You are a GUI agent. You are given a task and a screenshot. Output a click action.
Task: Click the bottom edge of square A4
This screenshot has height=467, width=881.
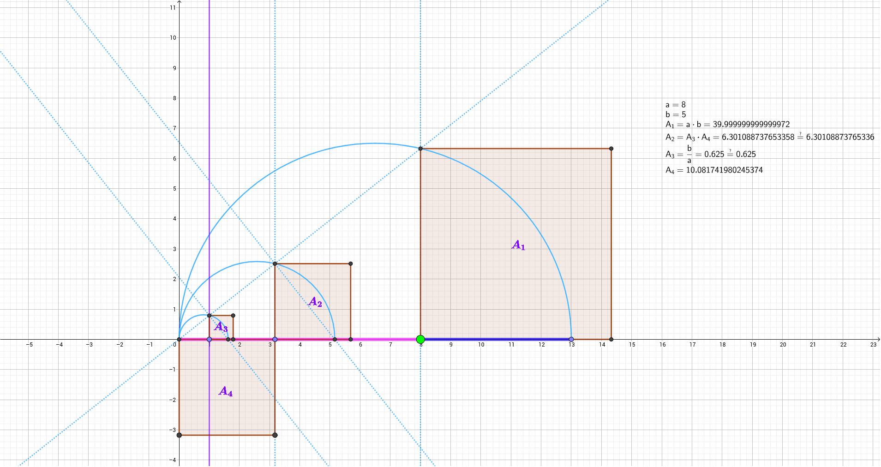(227, 435)
